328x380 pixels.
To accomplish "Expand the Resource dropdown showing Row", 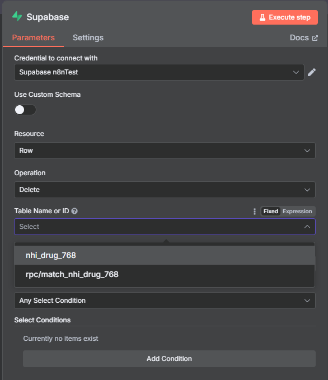I will [x=165, y=151].
